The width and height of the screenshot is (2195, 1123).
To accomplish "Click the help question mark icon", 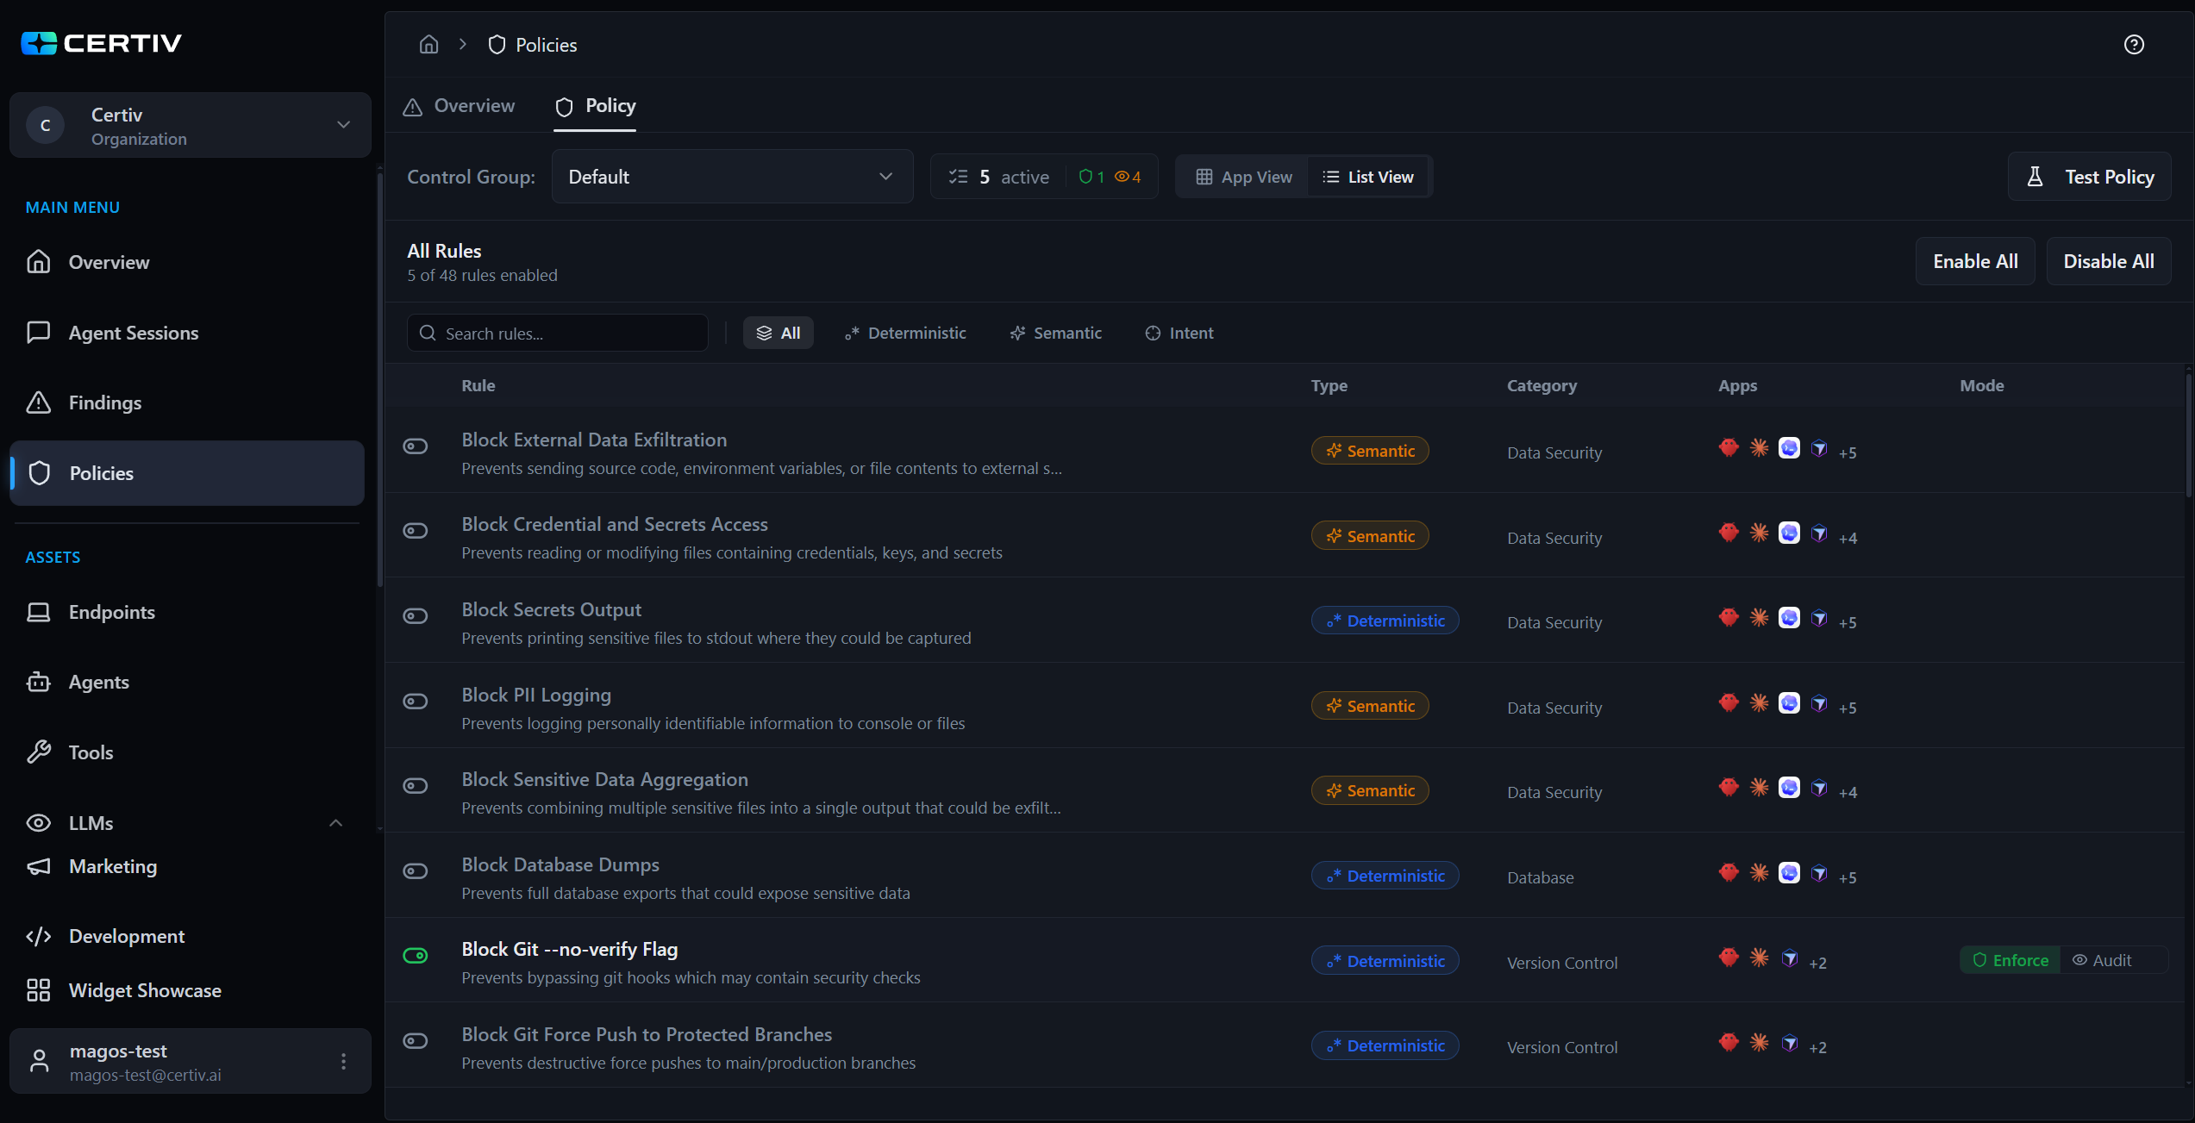I will [x=2133, y=45].
